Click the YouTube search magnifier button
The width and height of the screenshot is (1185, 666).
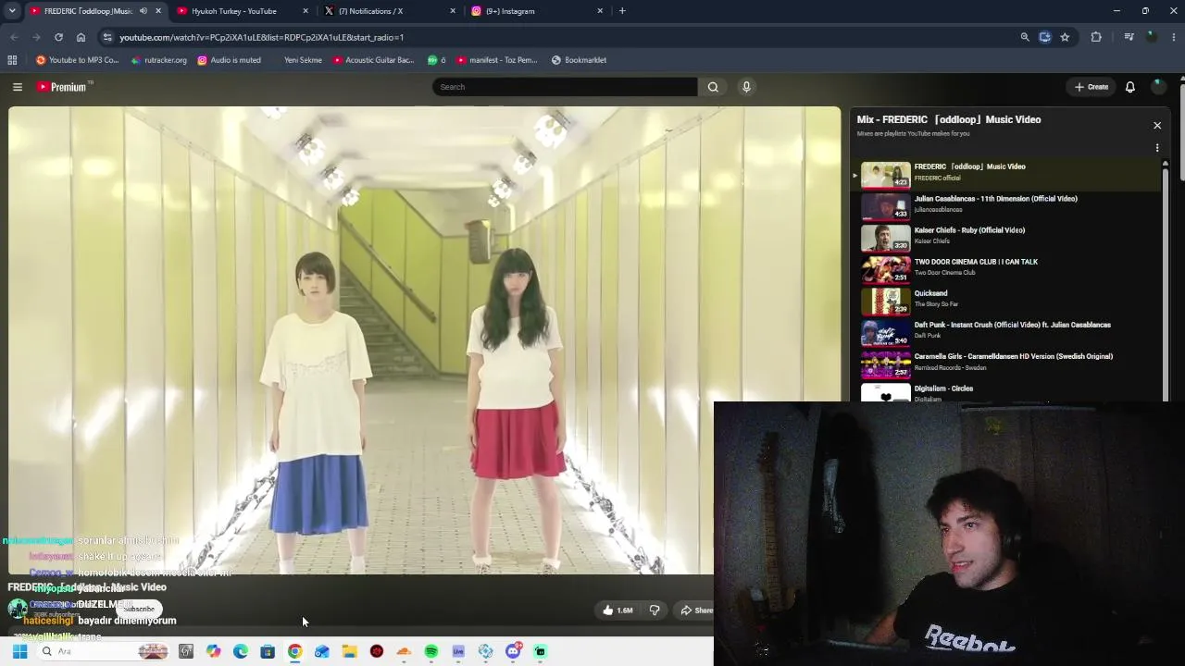[713, 87]
